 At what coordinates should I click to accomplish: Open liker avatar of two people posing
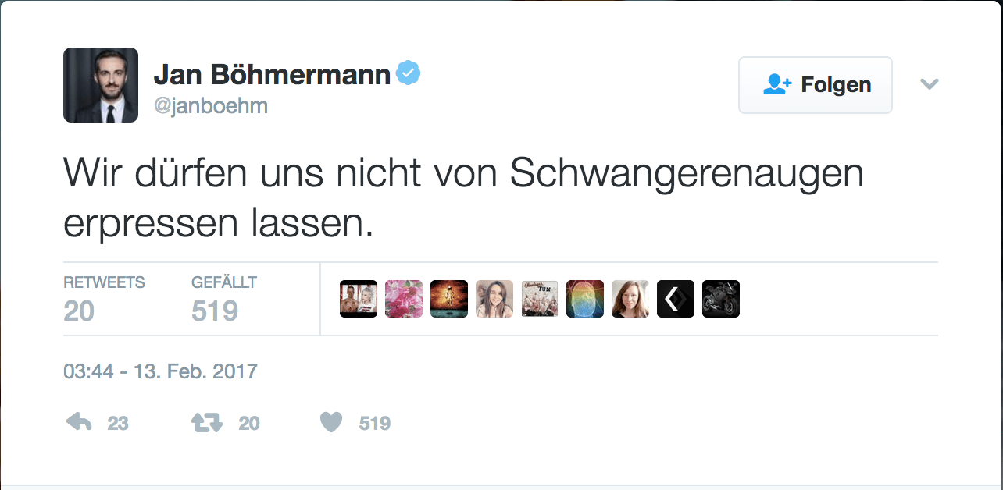[x=359, y=299]
